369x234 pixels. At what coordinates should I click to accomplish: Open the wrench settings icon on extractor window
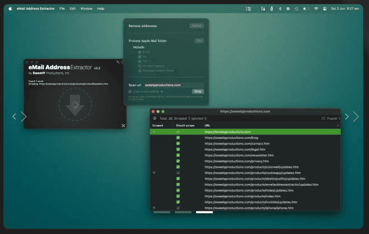point(118,62)
